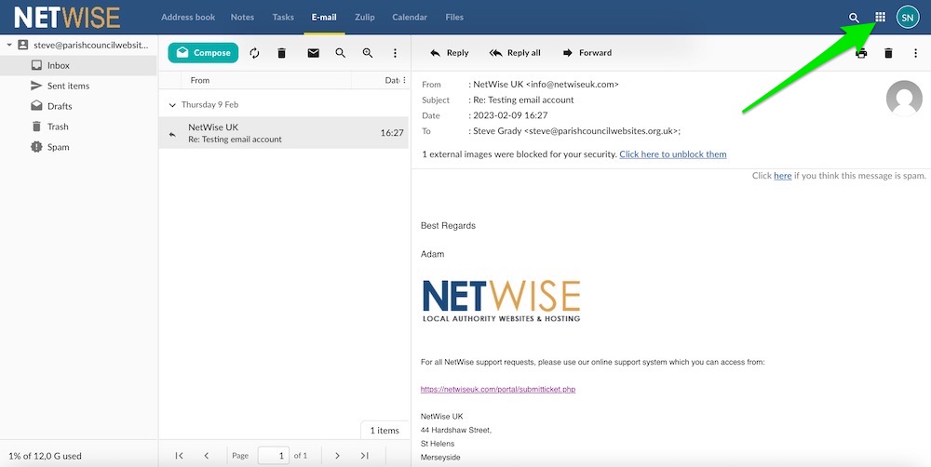The height and width of the screenshot is (467, 931).
Task: Select the Spam folder
Action: 58,147
